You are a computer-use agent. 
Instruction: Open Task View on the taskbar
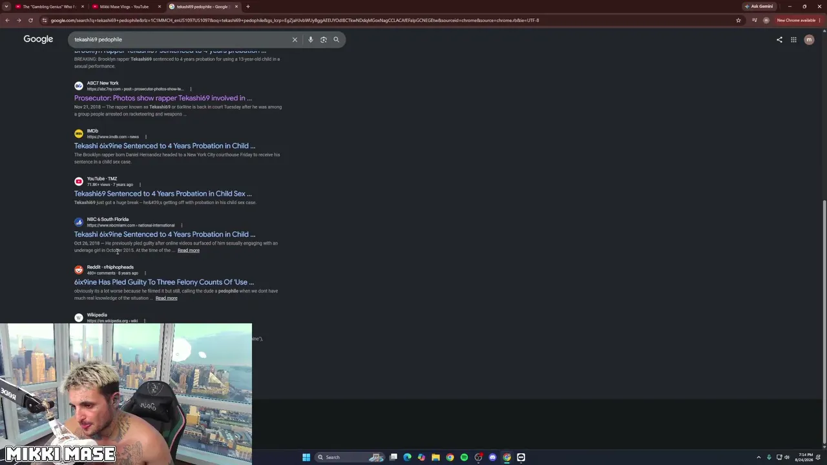pos(393,457)
